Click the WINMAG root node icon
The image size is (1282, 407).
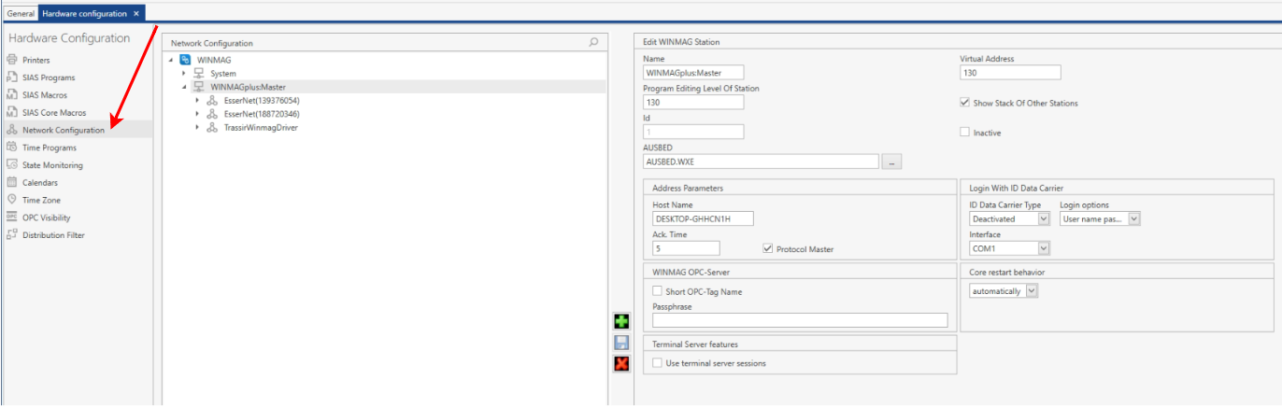pos(185,60)
